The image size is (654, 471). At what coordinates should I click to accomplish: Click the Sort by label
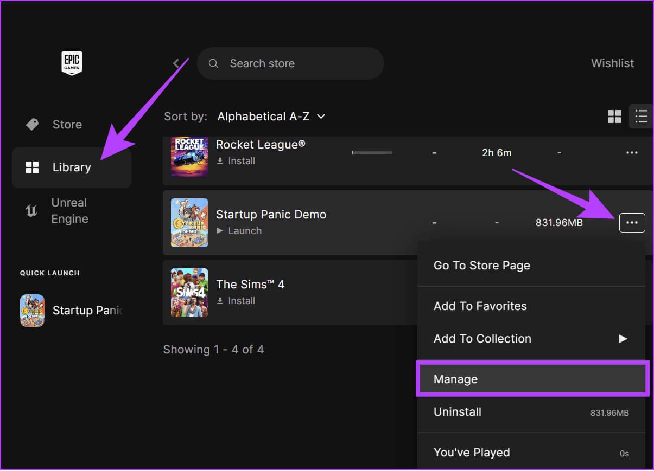[186, 117]
